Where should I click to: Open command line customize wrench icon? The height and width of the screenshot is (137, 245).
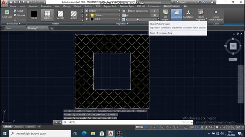pos(60,122)
